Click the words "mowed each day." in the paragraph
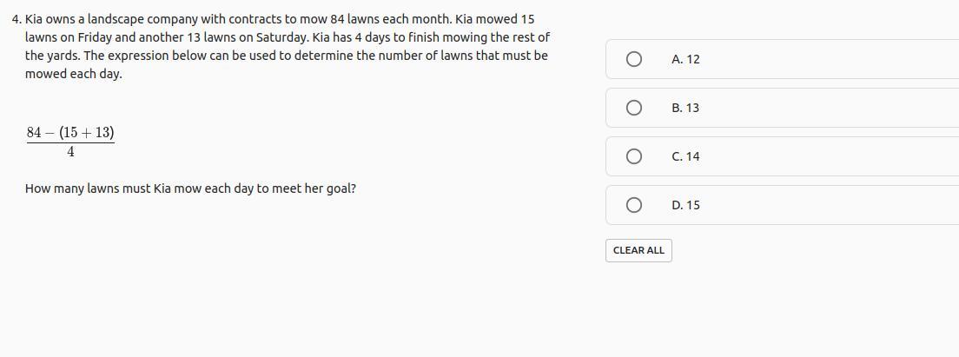The width and height of the screenshot is (959, 357). [x=74, y=74]
